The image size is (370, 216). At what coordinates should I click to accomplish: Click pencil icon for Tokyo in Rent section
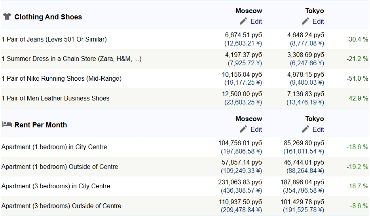tap(305, 129)
